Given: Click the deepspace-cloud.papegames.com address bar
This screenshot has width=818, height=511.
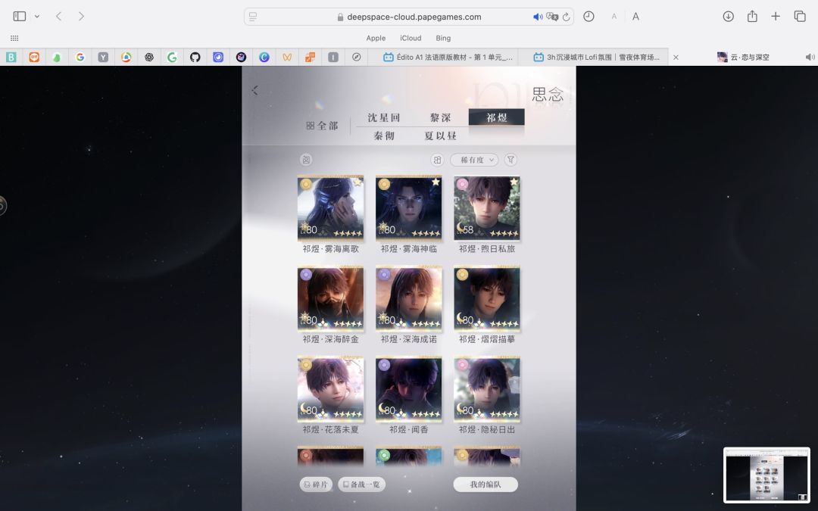Looking at the screenshot, I should [409, 17].
